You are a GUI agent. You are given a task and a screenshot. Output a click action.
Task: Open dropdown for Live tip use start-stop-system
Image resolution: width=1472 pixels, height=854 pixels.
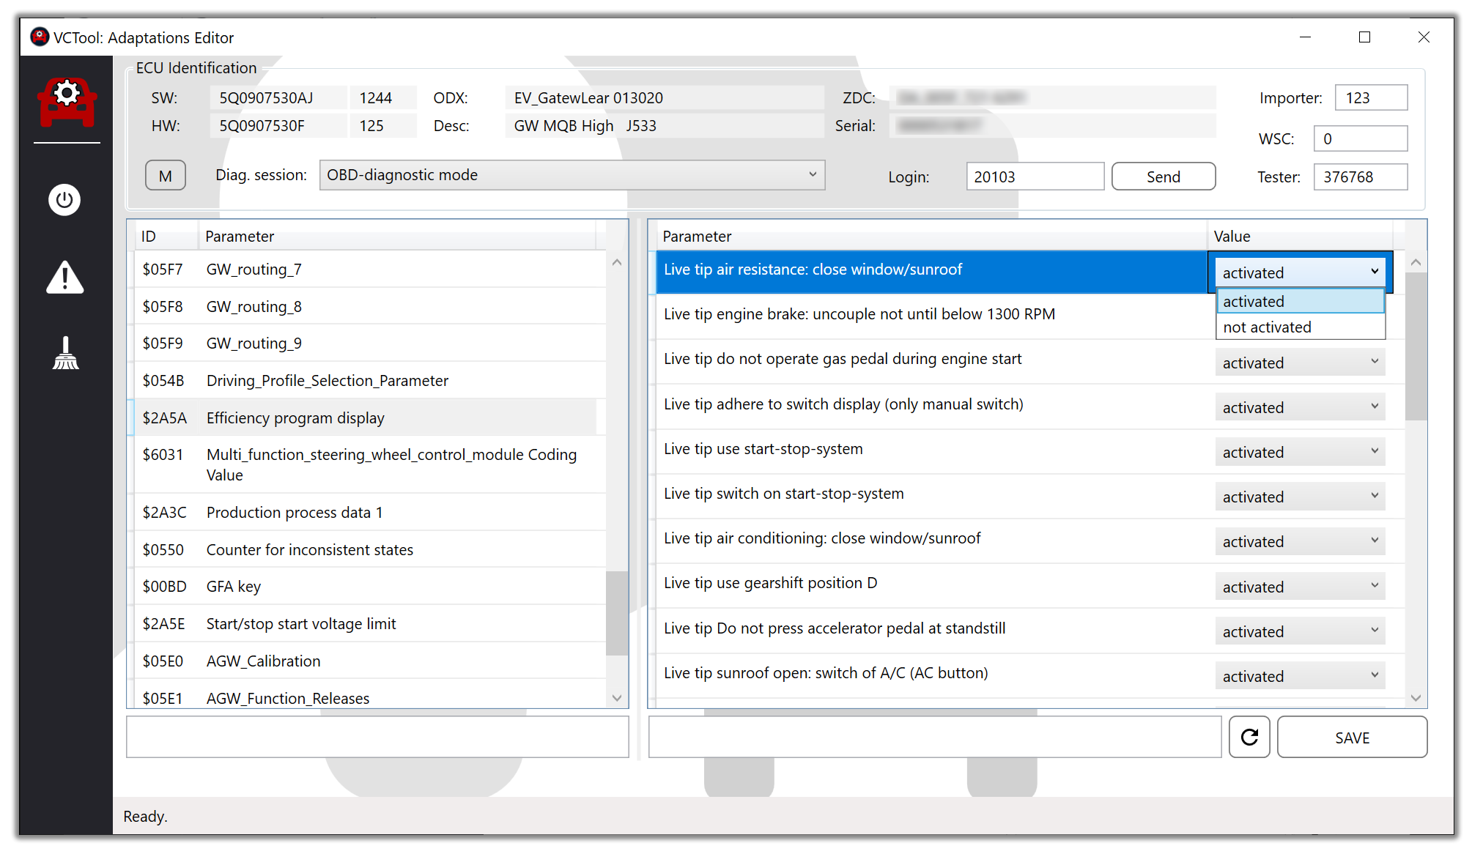(1299, 452)
